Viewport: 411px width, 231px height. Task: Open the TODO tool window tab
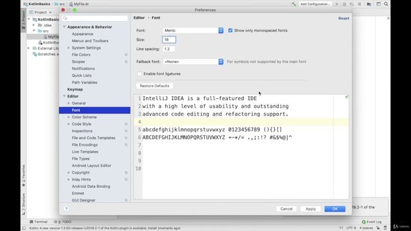click(x=63, y=222)
